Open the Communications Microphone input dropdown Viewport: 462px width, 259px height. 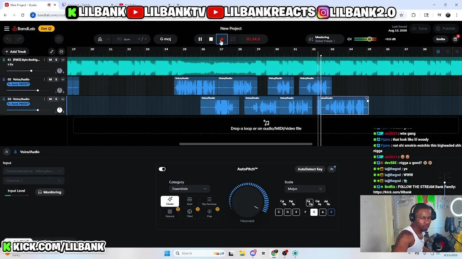33,171
